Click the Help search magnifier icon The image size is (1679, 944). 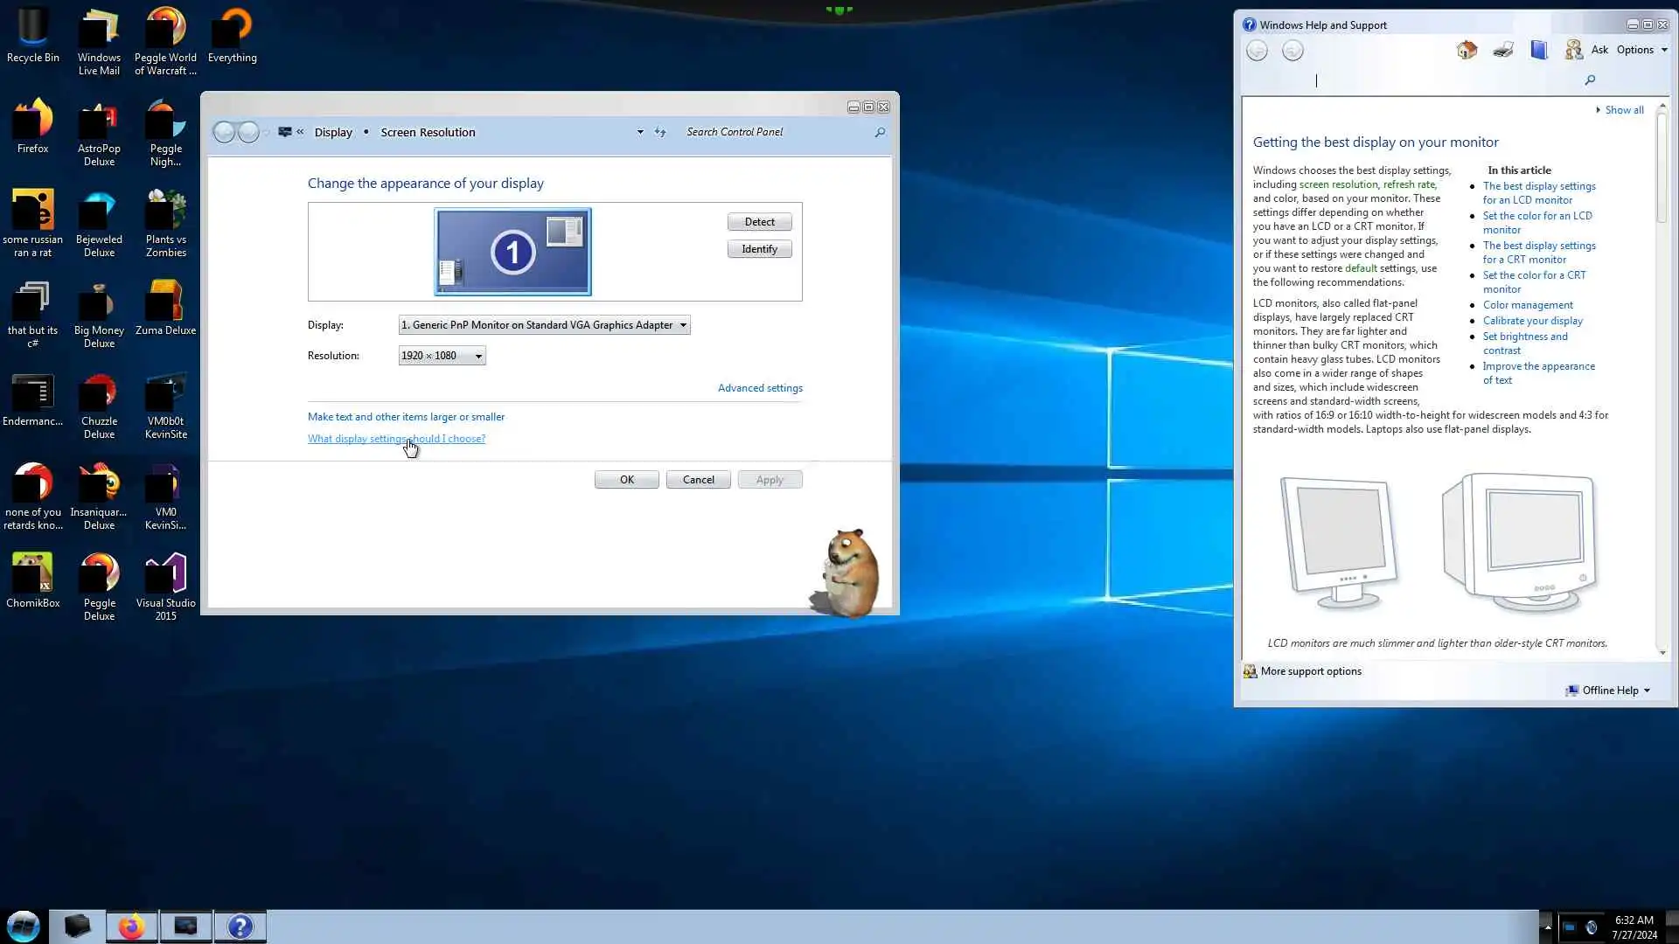point(1590,80)
